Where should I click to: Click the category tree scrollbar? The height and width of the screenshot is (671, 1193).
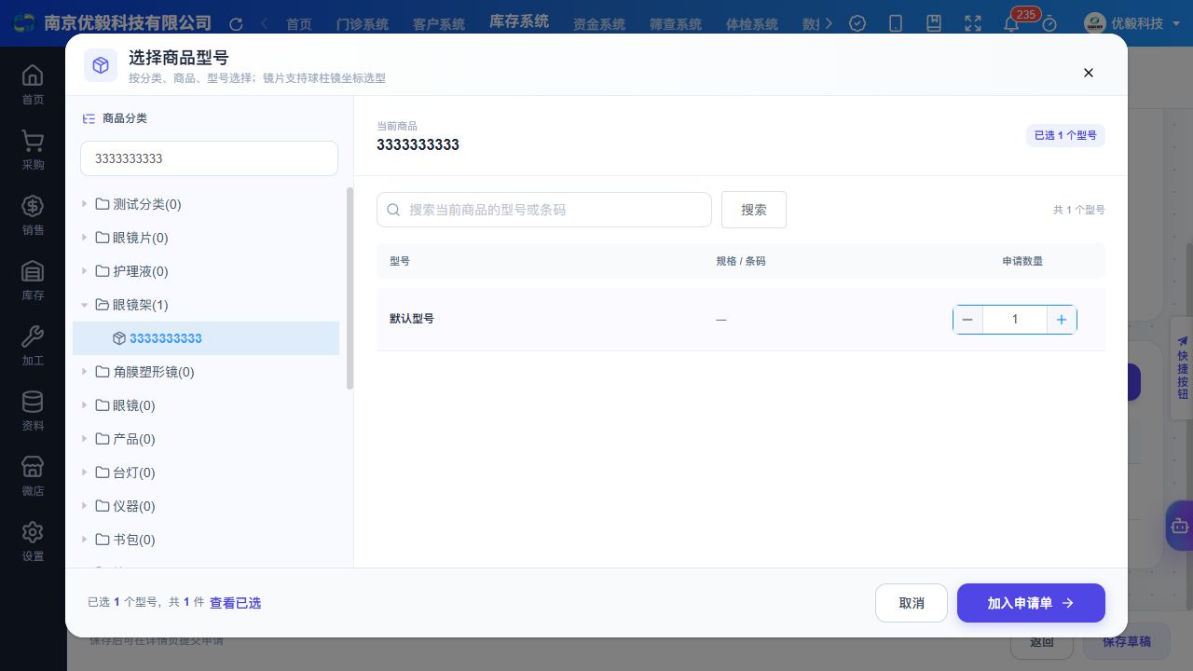350,289
